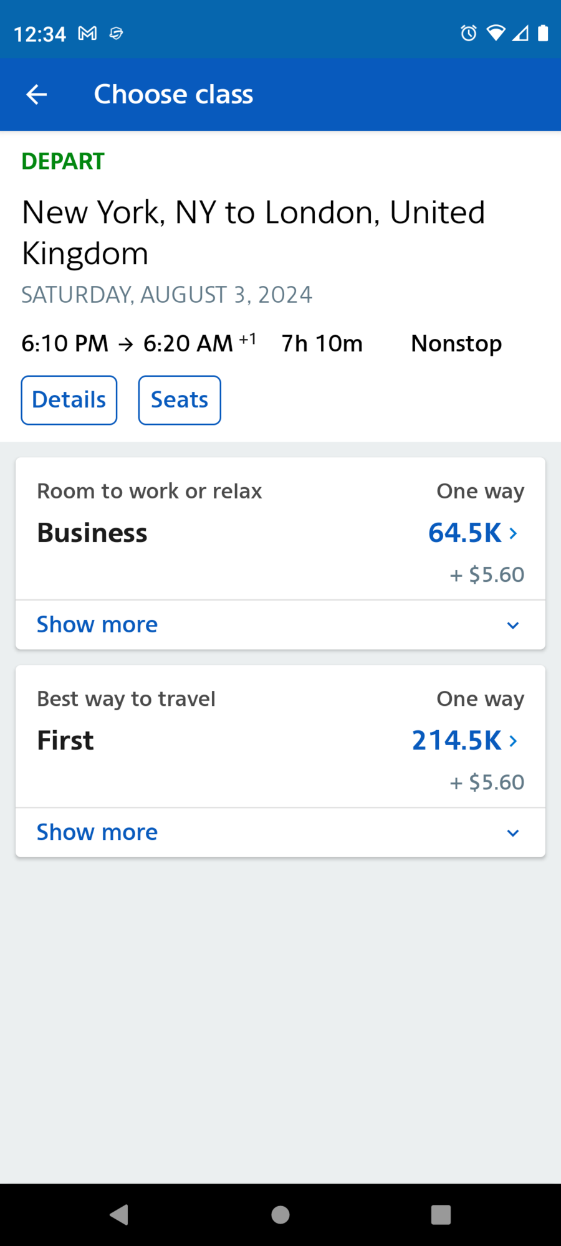This screenshot has height=1246, width=561.
Task: Tap the Android home circle button
Action: [x=280, y=1214]
